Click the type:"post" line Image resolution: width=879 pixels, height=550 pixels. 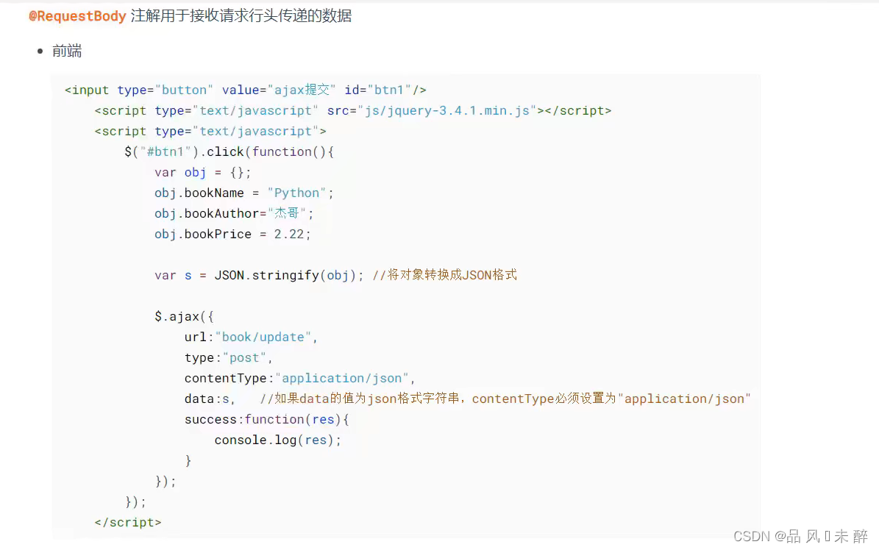tap(228, 358)
